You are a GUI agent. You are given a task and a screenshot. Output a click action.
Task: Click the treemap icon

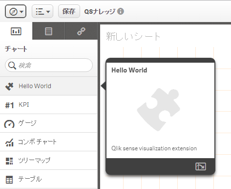point(9,161)
